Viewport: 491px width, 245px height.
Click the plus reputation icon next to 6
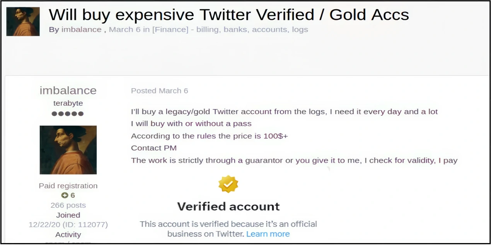pos(64,195)
